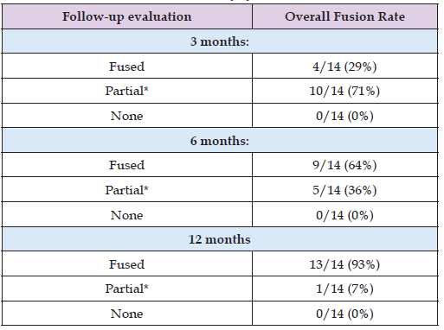
Task: Select the 6 months section row
Action: (220, 141)
